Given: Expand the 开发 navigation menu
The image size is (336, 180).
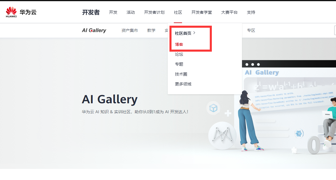Looking at the screenshot, I should [113, 13].
